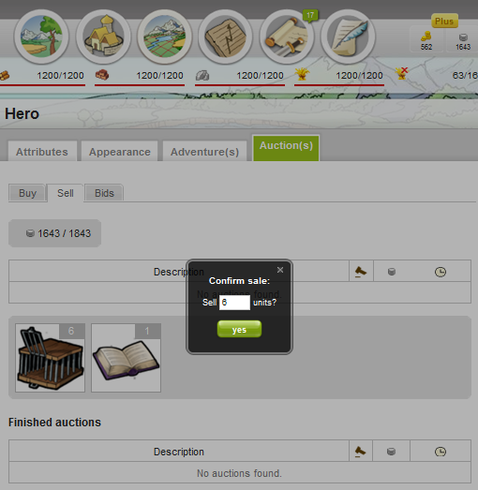Screen dimensions: 478x490
Task: Open the statistics chart icon
Action: (x=225, y=37)
